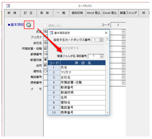Expand the 郵便番号 field dropdown arrow

pyautogui.click(x=124, y=55)
